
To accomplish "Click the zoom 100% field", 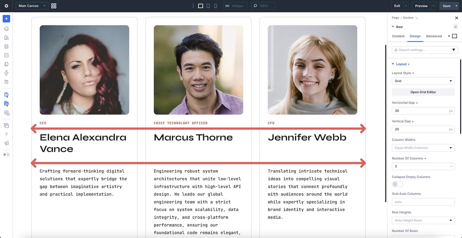I will point(263,6).
